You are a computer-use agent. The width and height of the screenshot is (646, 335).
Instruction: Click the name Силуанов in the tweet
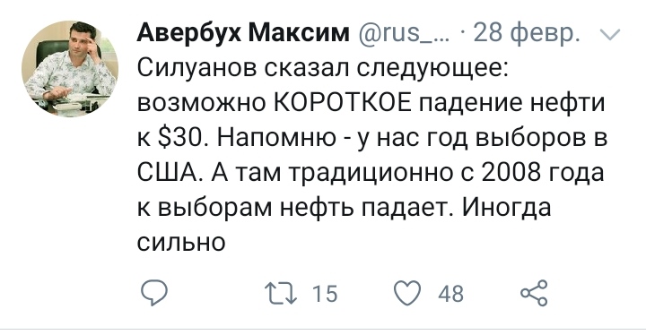click(x=197, y=68)
